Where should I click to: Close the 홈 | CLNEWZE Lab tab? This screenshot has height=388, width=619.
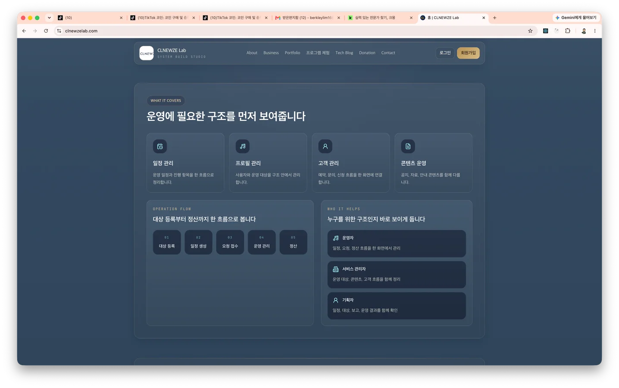pyautogui.click(x=484, y=18)
